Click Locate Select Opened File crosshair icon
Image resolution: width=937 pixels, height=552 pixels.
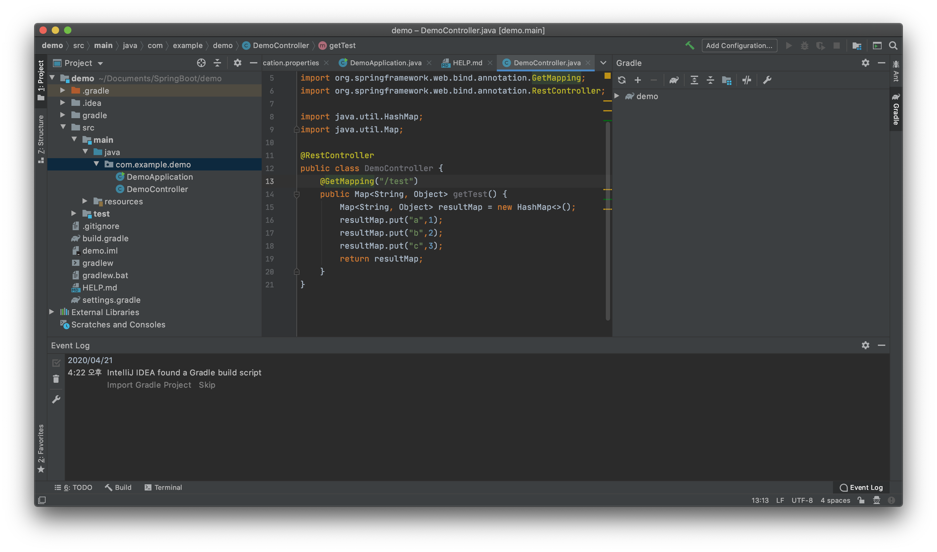(x=201, y=63)
